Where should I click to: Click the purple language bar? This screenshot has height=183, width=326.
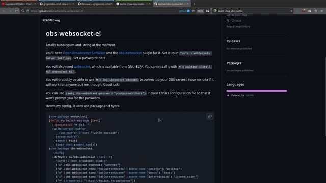coord(257,91)
